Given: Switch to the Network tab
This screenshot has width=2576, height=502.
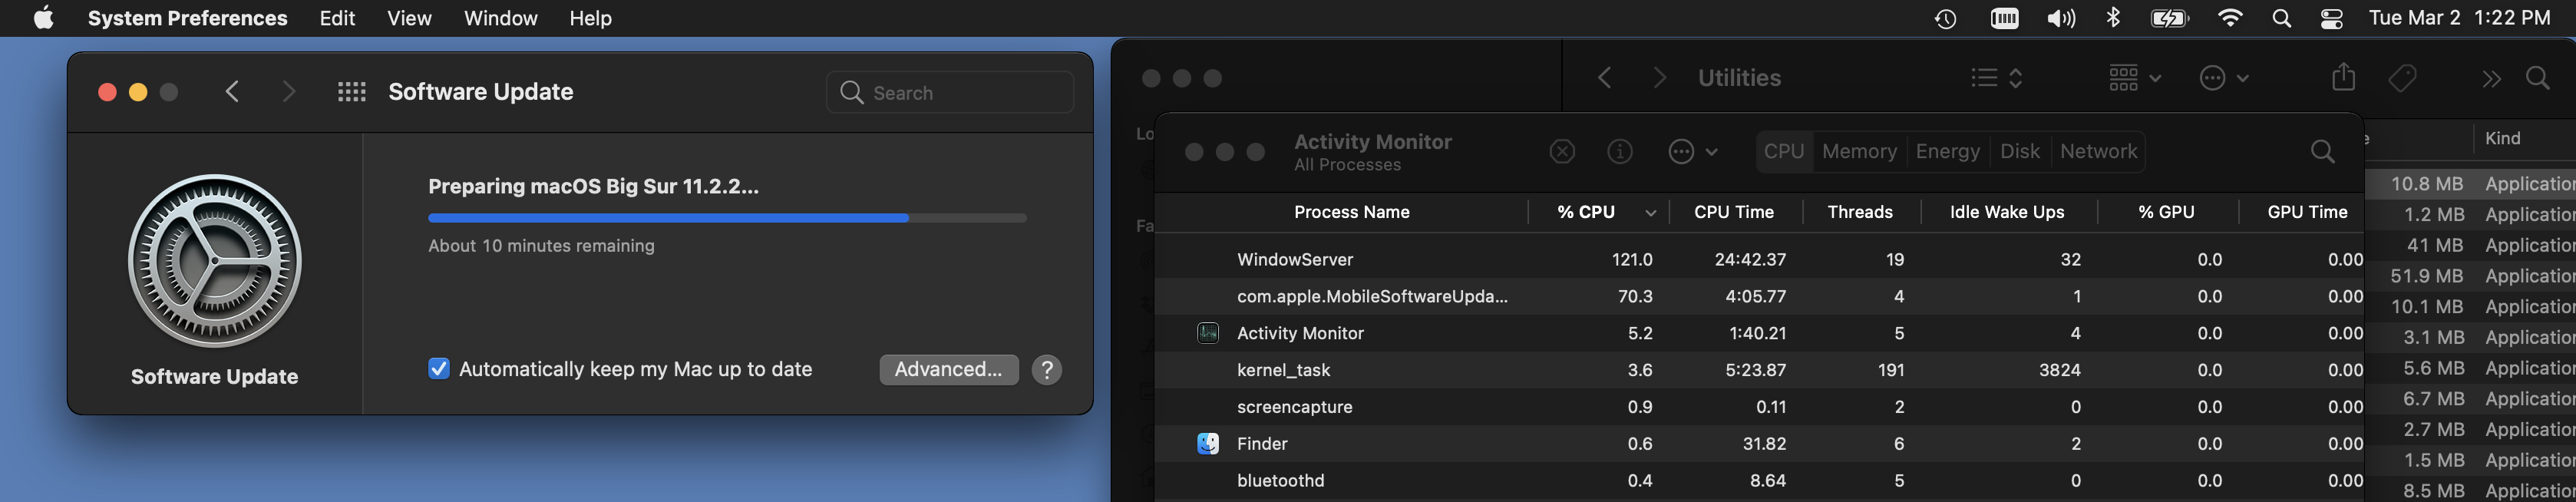Looking at the screenshot, I should click(2098, 151).
